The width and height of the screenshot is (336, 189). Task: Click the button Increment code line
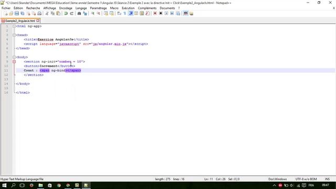coord(49,66)
